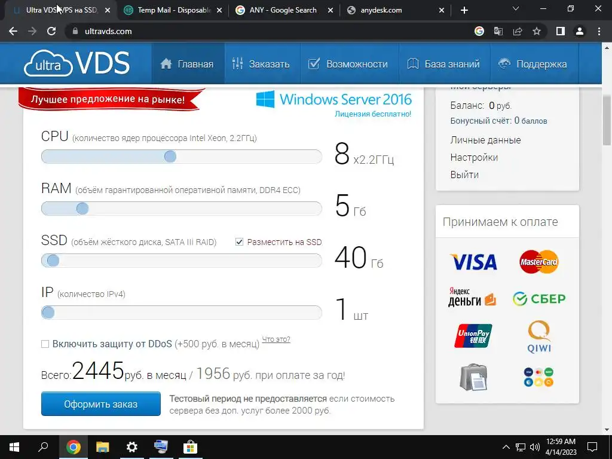Open Settings gear in taskbar
This screenshot has width=612, height=459.
pos(132,447)
